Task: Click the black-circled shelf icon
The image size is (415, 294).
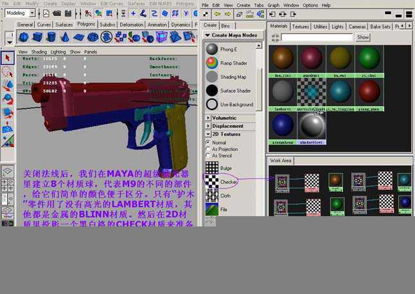Action: click(x=107, y=37)
